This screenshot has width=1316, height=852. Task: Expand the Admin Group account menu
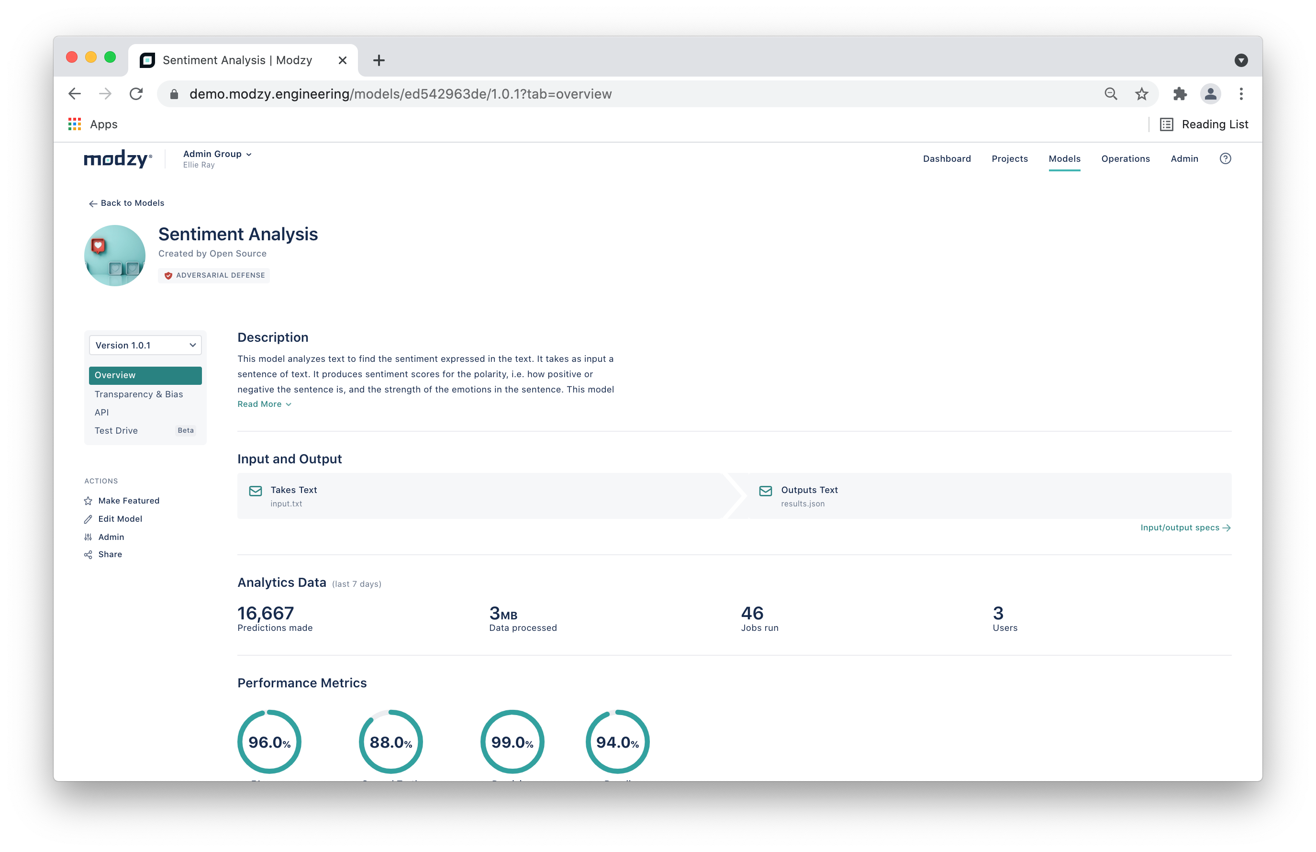coord(217,154)
